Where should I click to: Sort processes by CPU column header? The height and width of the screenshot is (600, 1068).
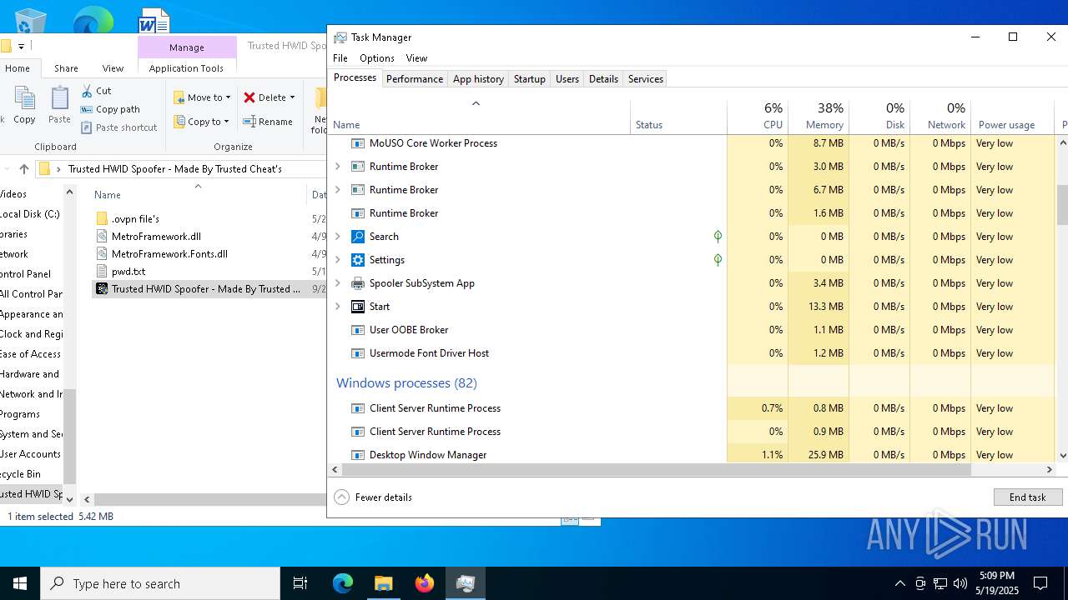(x=758, y=117)
